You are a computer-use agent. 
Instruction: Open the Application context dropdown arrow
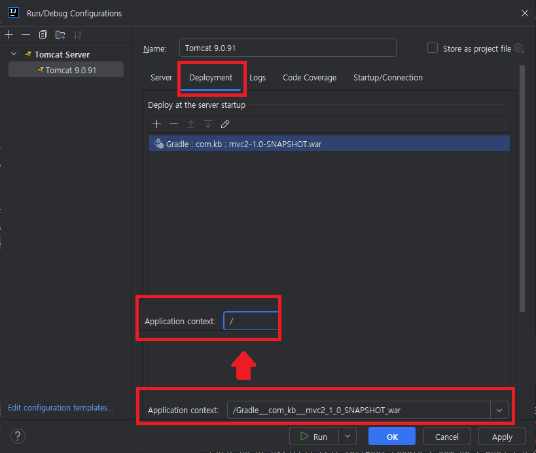[499, 410]
